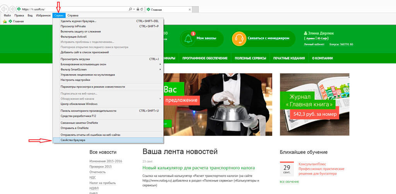Screen dimensions: 396x194
Task: Open the Справка menu
Action: click(73, 15)
